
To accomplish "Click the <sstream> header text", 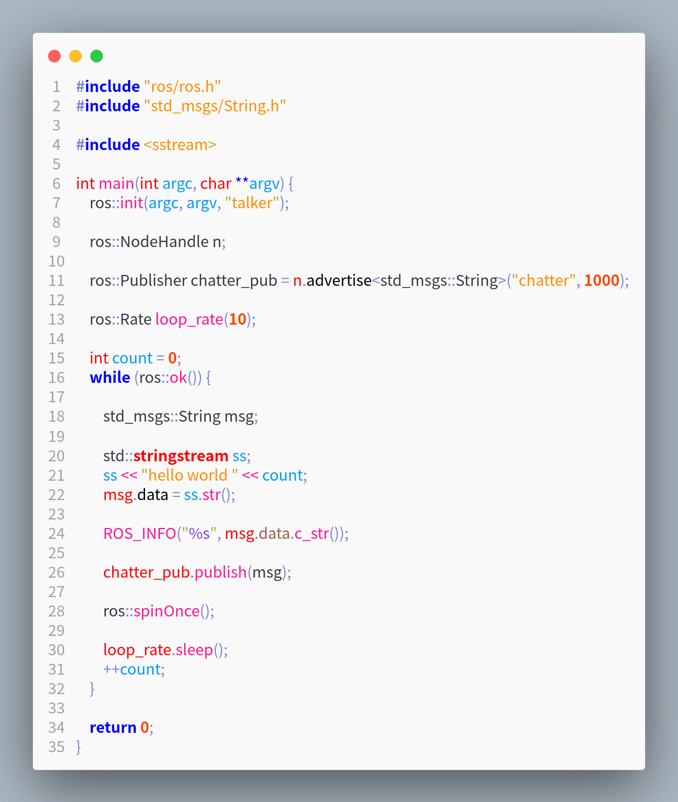I will click(180, 145).
